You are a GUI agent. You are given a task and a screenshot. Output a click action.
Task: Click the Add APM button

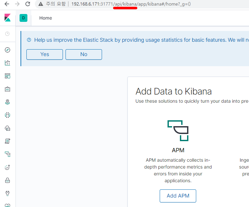click(x=178, y=196)
